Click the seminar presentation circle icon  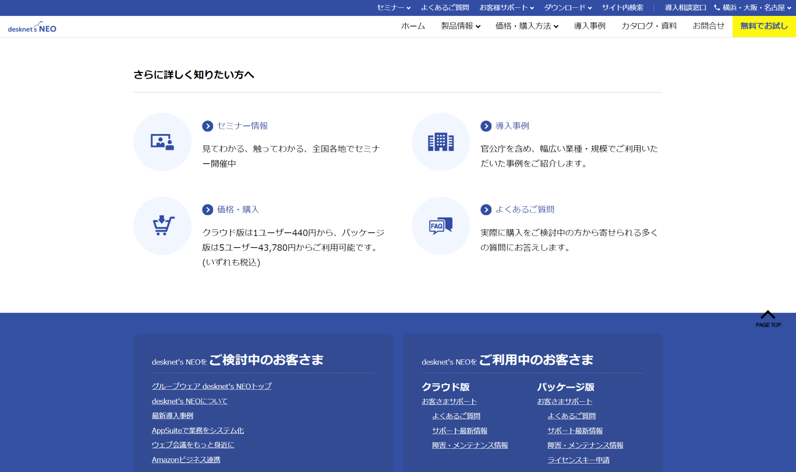pos(162,142)
